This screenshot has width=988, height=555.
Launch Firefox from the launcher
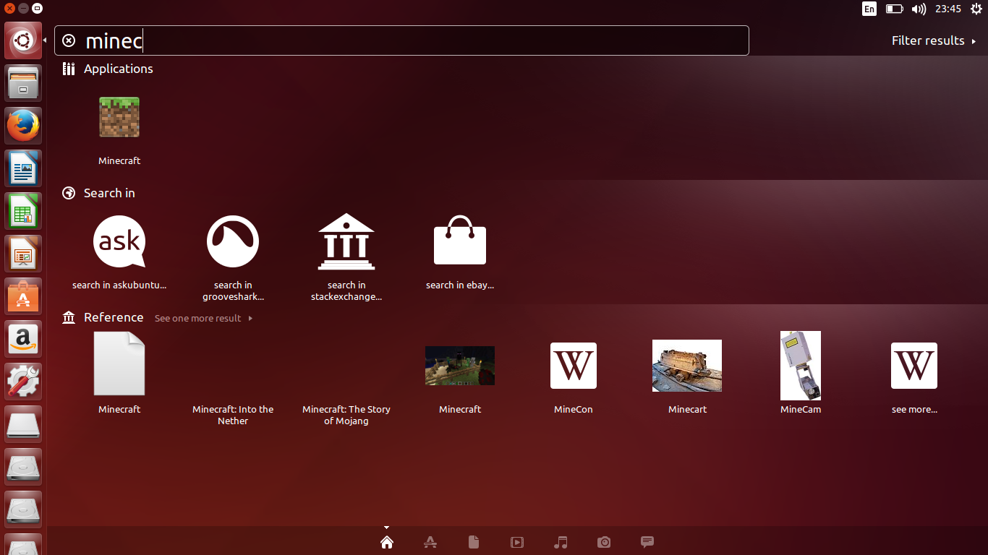coord(24,126)
